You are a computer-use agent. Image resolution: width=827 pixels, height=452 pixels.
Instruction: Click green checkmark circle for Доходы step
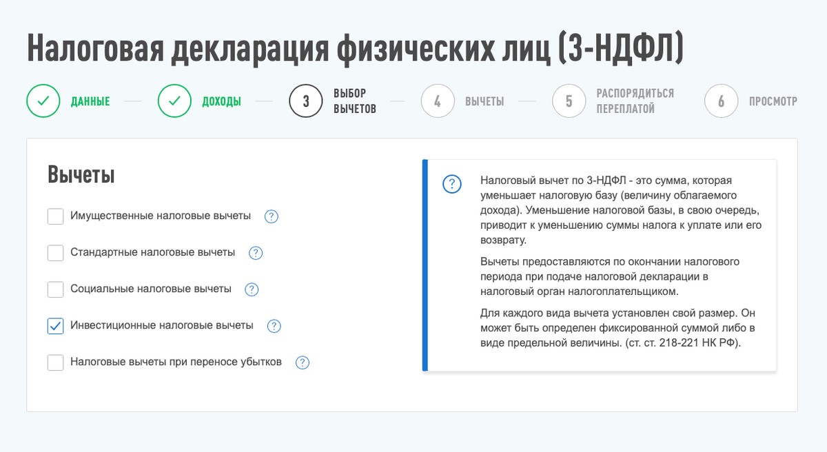point(174,101)
